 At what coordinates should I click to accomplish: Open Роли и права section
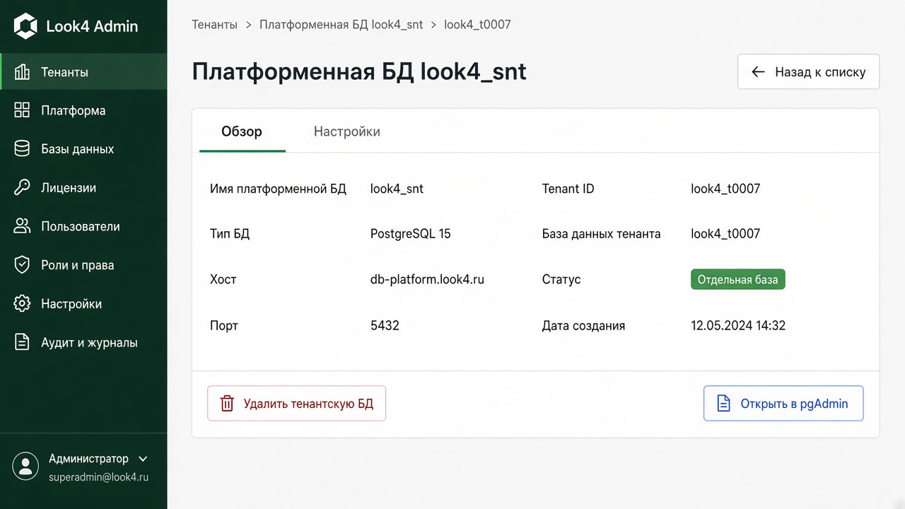click(x=83, y=265)
